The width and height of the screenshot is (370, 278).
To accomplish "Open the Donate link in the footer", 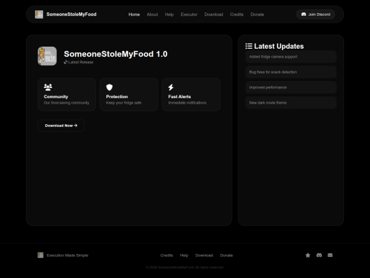I will [227, 255].
